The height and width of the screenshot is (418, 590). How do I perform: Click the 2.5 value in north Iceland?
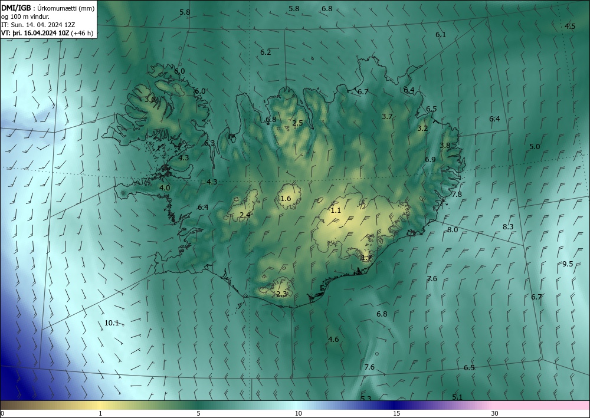[x=297, y=123]
